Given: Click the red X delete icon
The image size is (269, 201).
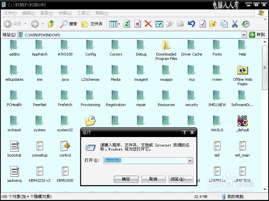Looking at the screenshot, I should click(148, 24).
